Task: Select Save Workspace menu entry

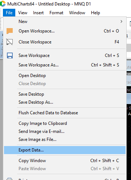Action: [x=65, y=55]
